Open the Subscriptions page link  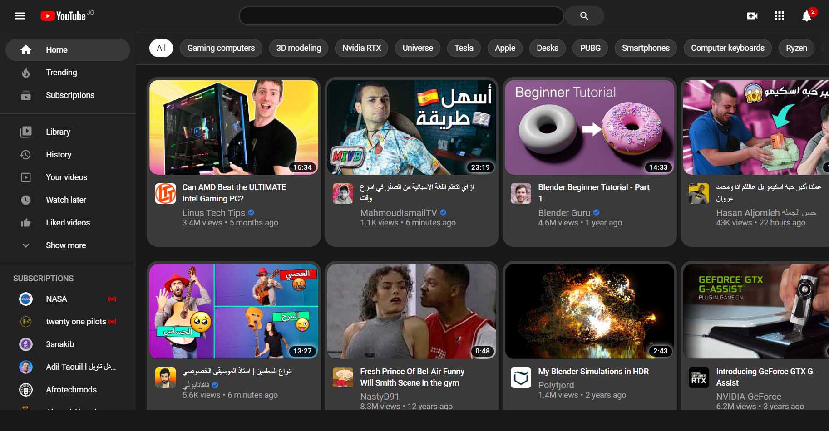[68, 95]
